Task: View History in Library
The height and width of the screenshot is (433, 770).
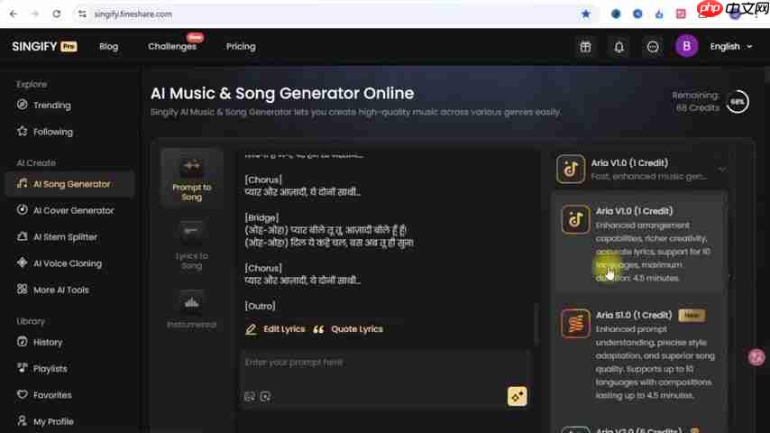Action: point(40,342)
